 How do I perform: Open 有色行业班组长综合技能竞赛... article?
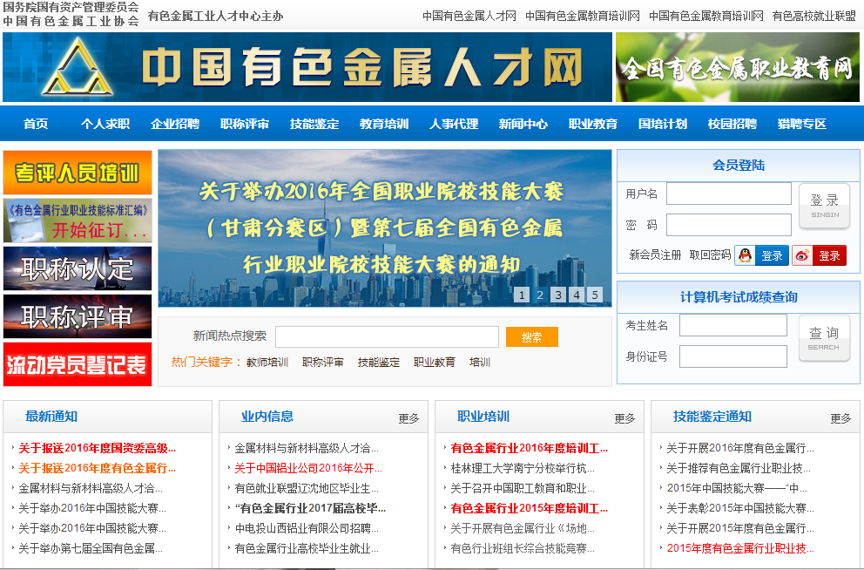tap(523, 548)
